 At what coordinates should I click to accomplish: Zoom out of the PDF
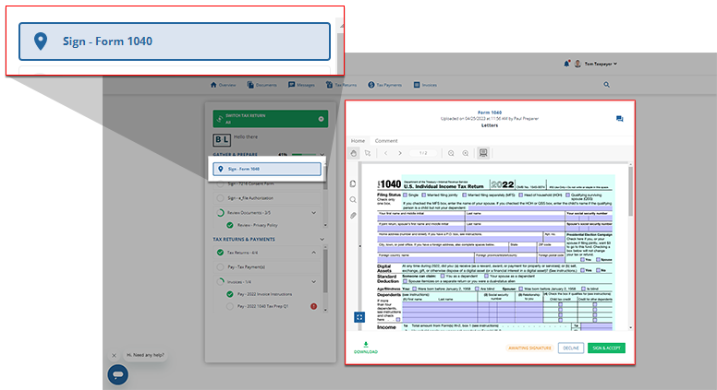(451, 153)
